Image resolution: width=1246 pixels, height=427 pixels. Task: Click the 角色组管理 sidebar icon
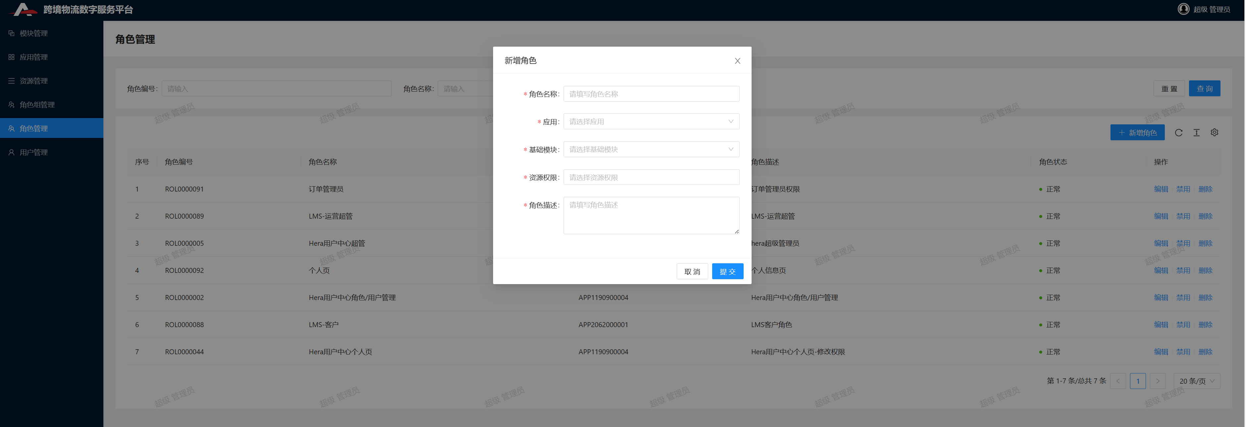[12, 104]
